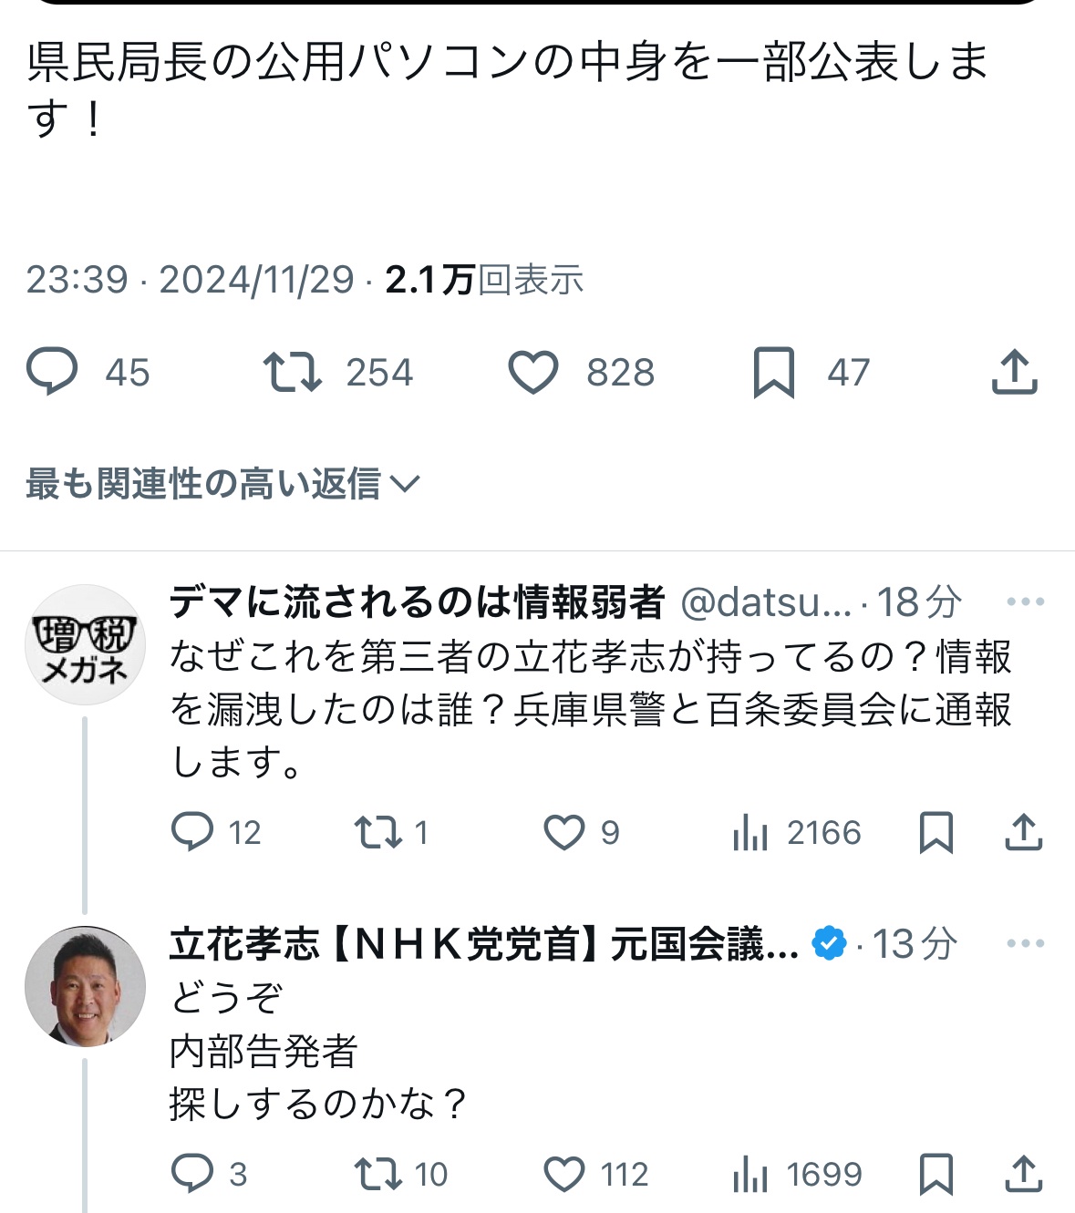Share the main post via share icon
This screenshot has height=1213, width=1075.
pos(1014,372)
